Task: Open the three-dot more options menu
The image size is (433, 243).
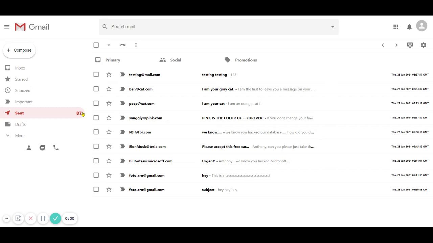Action: coord(136,45)
